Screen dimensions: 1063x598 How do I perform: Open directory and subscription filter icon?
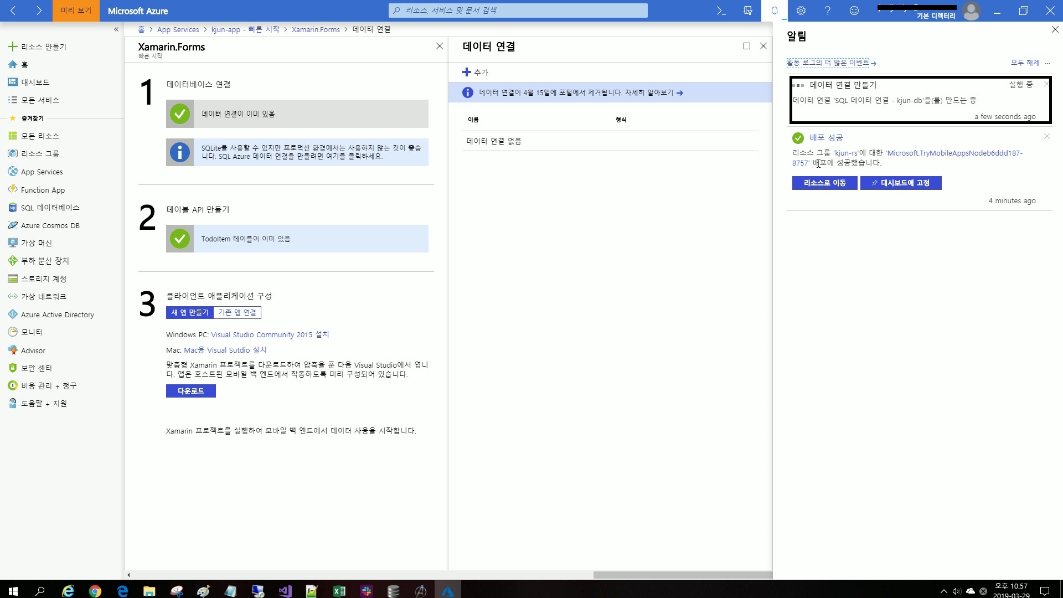(748, 11)
